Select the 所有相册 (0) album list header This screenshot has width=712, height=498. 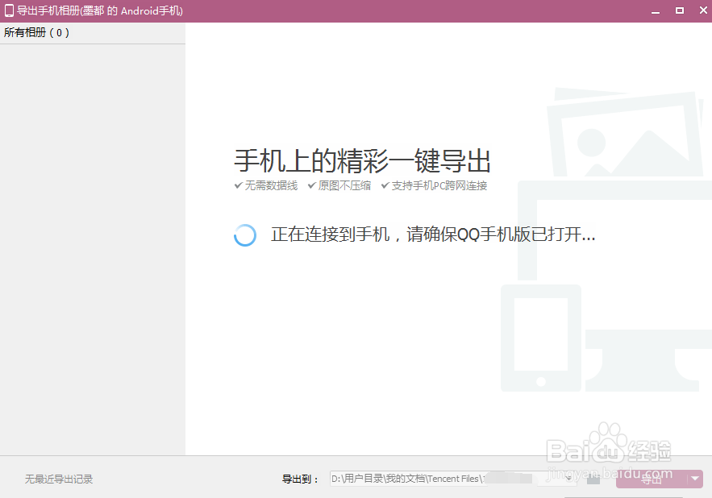pos(36,33)
